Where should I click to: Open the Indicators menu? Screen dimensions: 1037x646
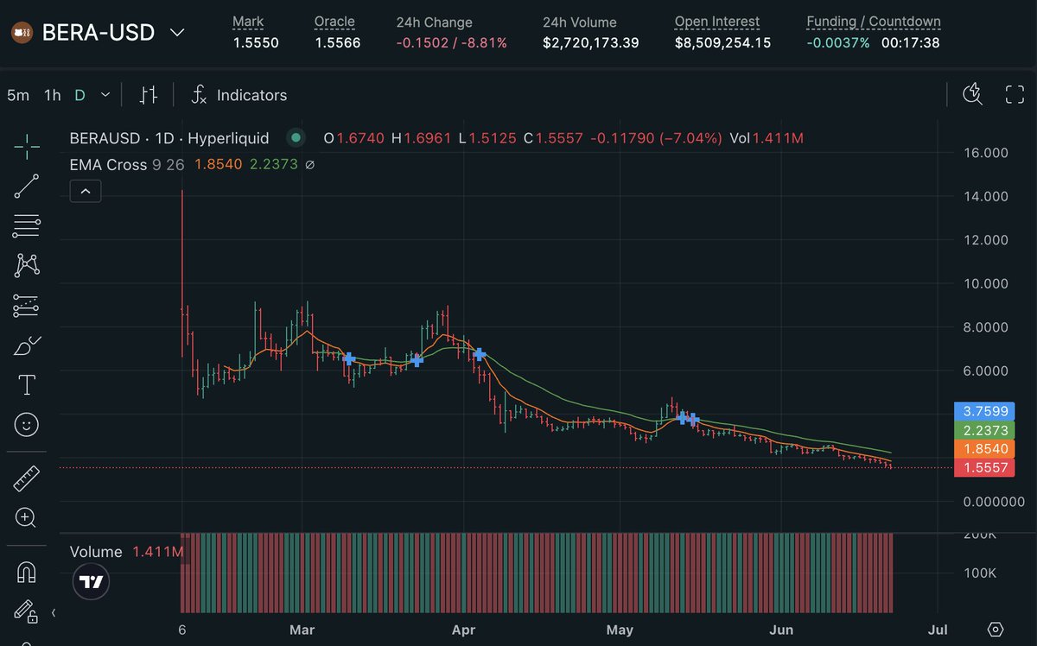239,95
